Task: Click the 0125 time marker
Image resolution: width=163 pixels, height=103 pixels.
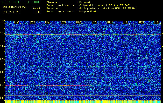Action: pos(79,22)
